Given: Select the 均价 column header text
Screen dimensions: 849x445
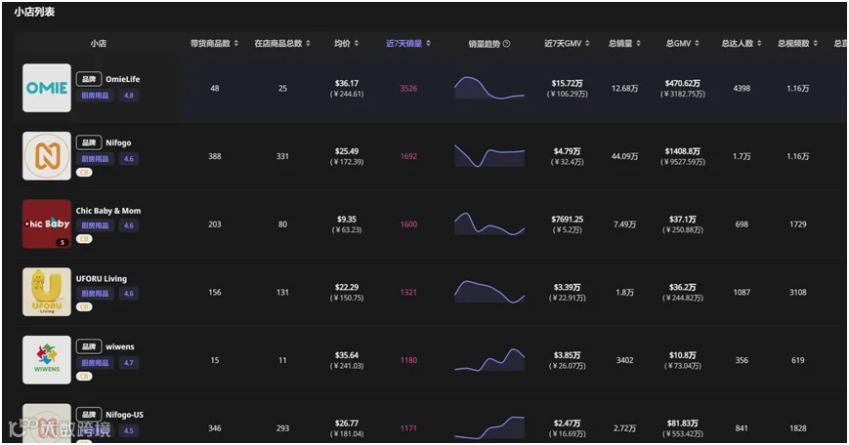Looking at the screenshot, I should point(342,43).
